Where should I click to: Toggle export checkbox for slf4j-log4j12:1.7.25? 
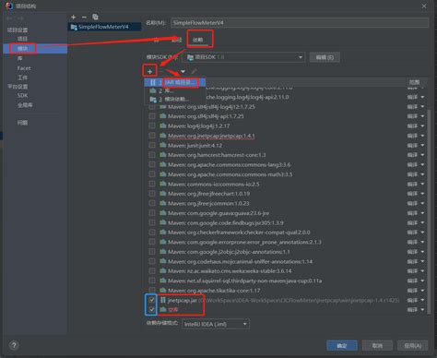pyautogui.click(x=152, y=107)
